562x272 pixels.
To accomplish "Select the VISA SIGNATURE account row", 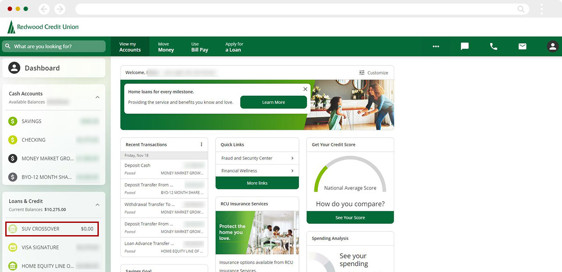I will point(54,247).
